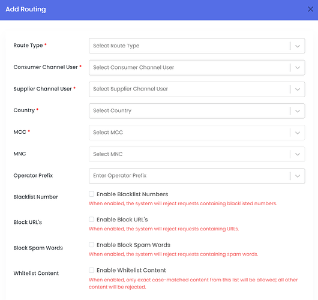Click the chevron arrow in Consumer Channel User field
This screenshot has width=318, height=300.
coord(298,68)
